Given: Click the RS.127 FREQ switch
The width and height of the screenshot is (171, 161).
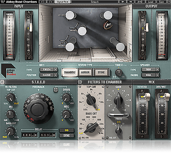Looking at the screenshot, I should (119, 131).
